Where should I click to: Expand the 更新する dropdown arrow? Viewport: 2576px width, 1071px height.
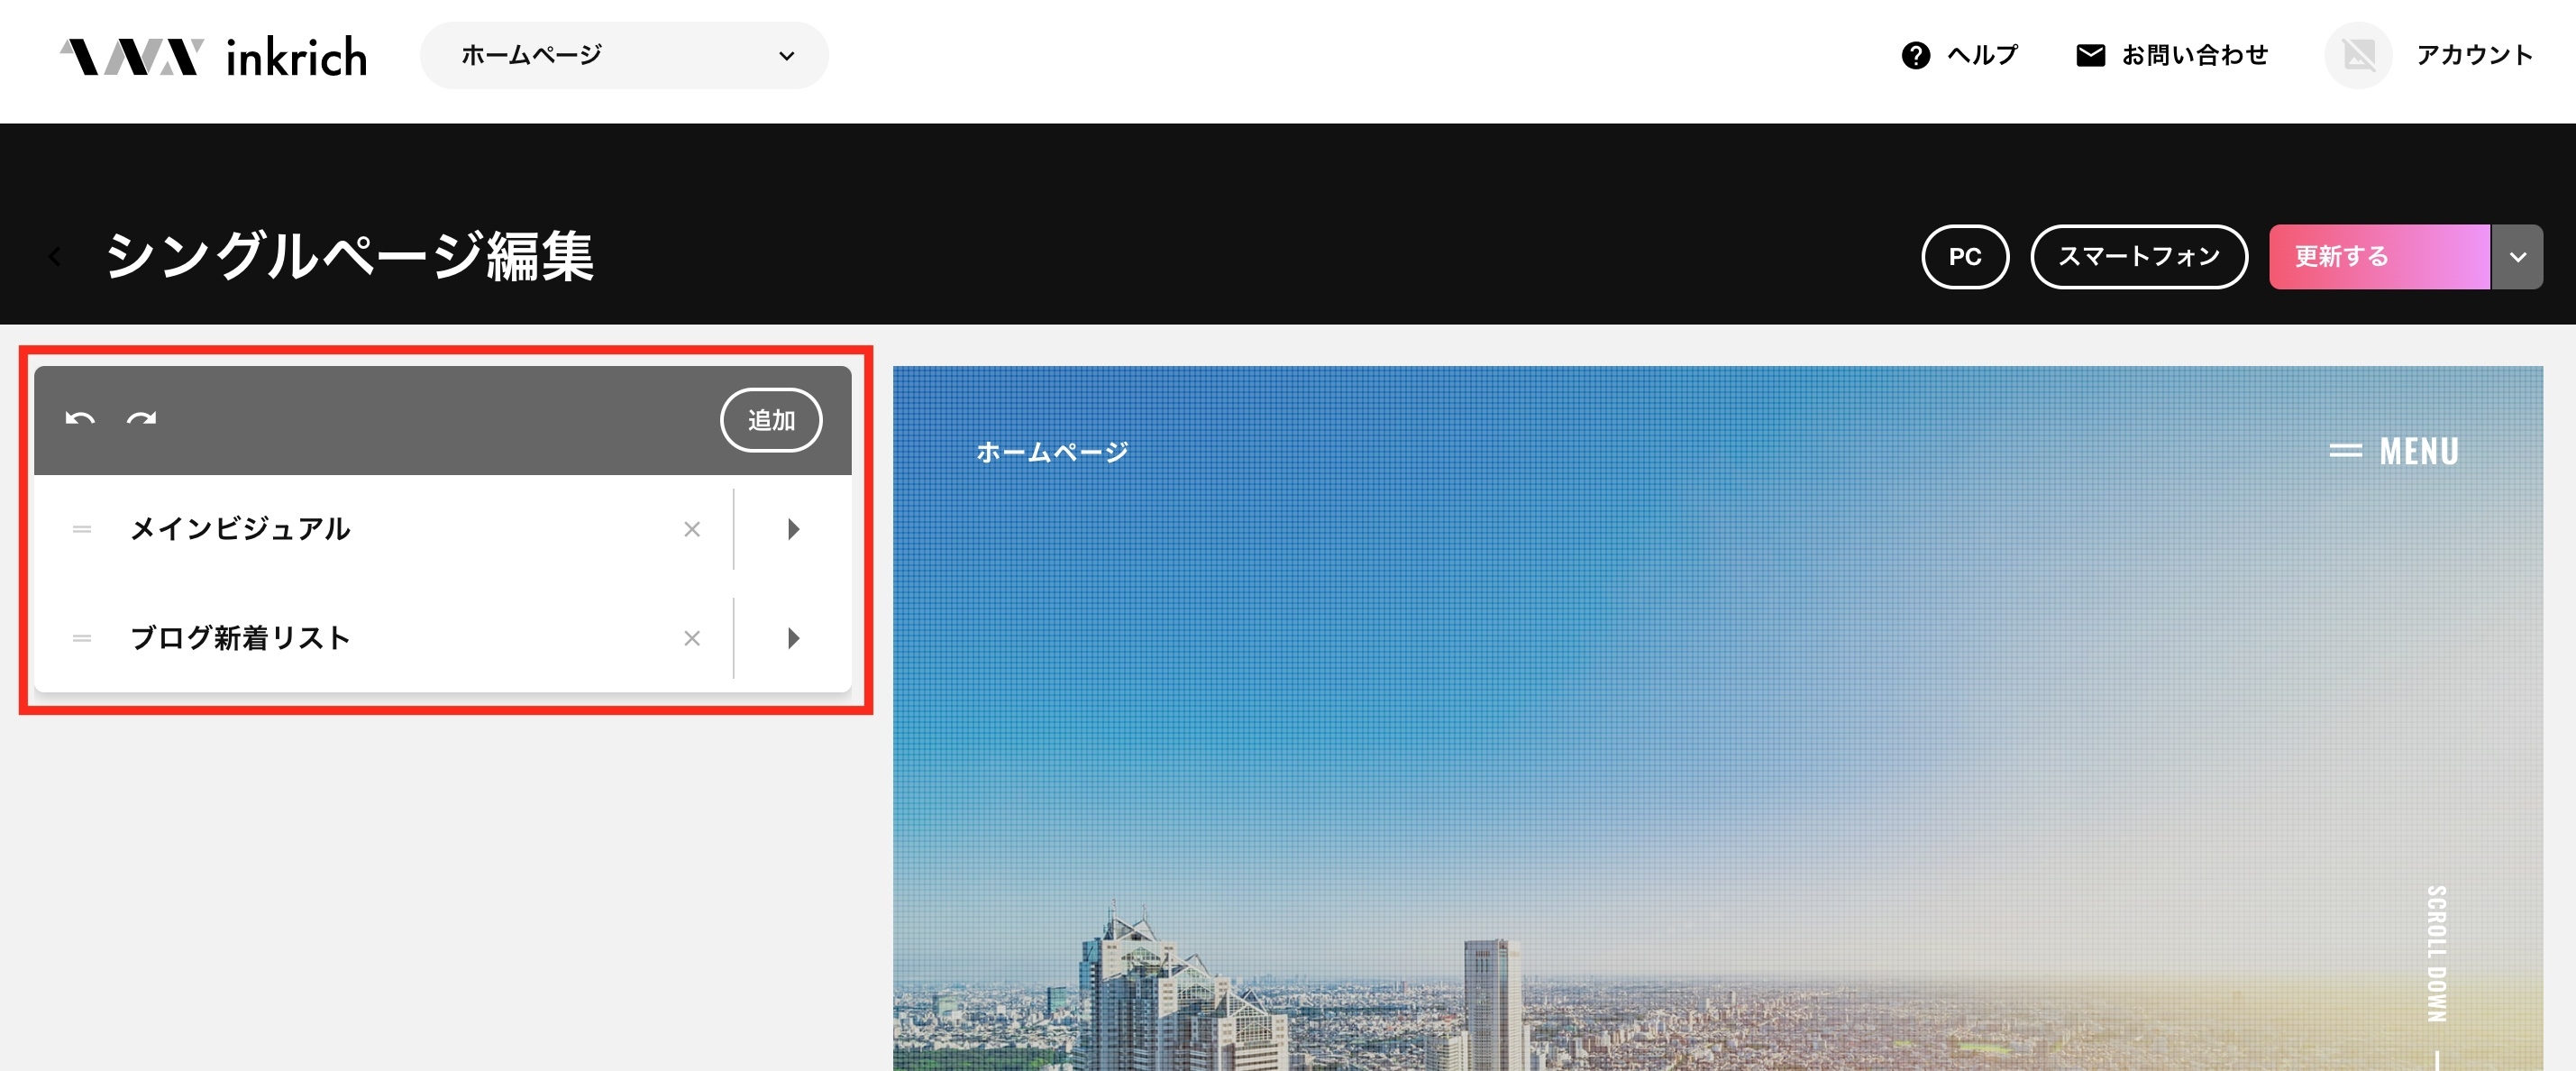(2517, 257)
